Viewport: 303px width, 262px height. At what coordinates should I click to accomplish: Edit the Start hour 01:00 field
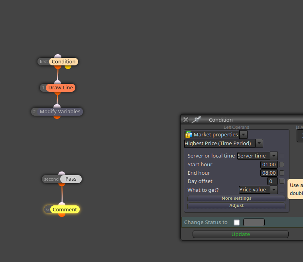pyautogui.click(x=269, y=165)
